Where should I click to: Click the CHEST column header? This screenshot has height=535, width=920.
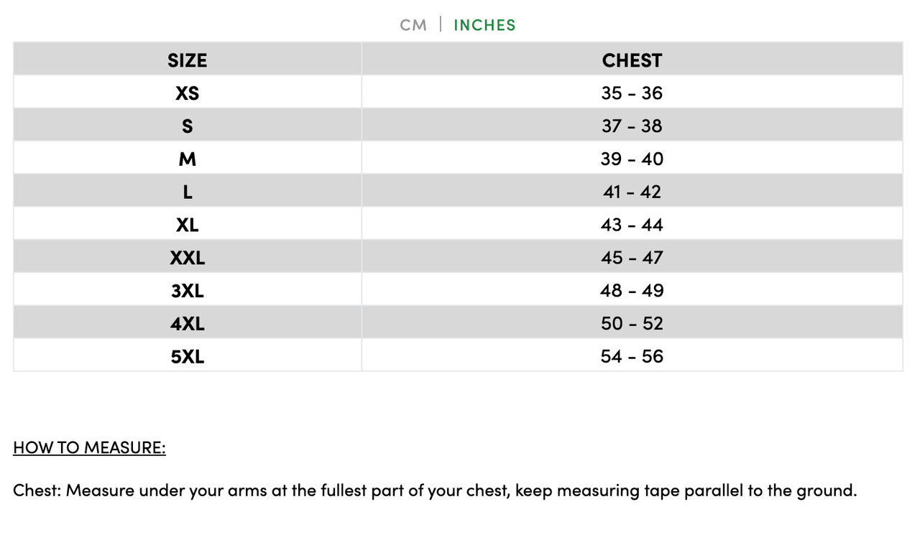632,60
